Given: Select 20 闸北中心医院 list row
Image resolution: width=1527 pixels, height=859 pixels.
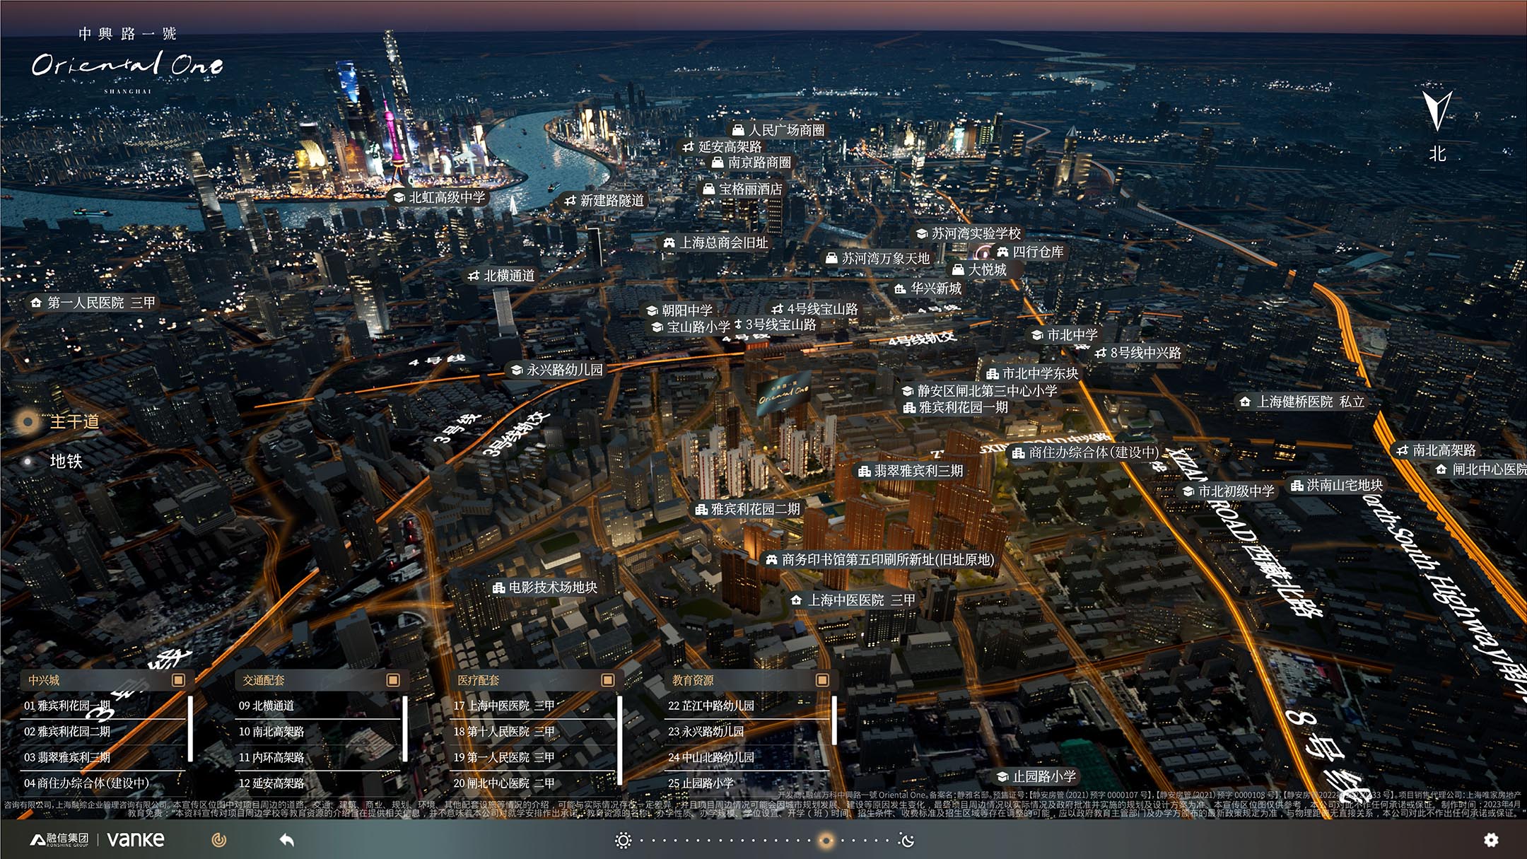Looking at the screenshot, I should coord(533,783).
